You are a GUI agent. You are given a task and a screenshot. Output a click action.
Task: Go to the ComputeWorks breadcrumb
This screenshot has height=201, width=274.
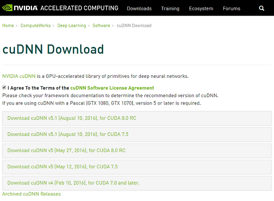[x=35, y=26]
